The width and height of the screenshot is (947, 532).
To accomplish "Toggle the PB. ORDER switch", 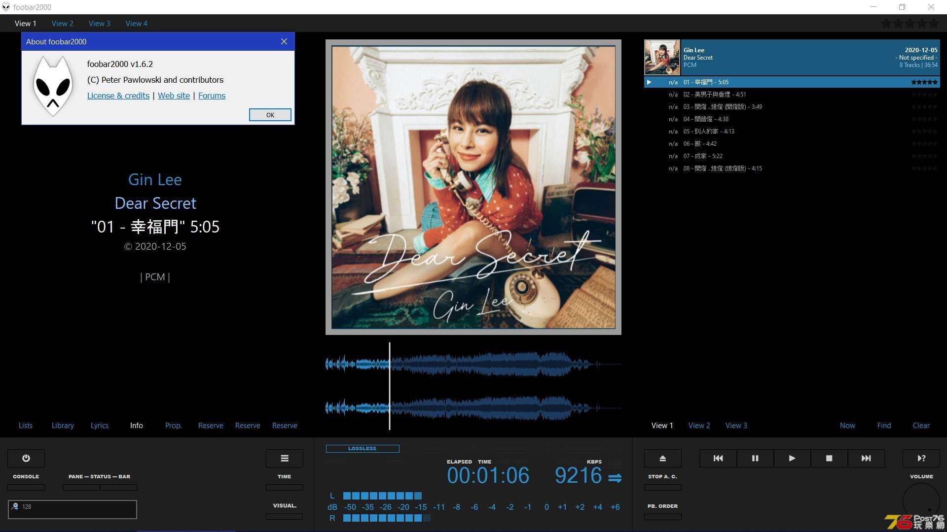I will point(663,517).
